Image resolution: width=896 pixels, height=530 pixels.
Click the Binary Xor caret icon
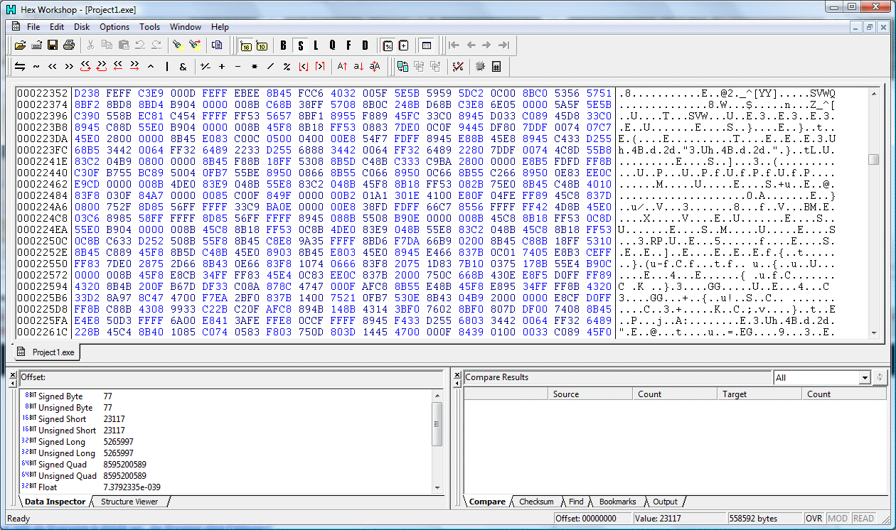(x=151, y=66)
